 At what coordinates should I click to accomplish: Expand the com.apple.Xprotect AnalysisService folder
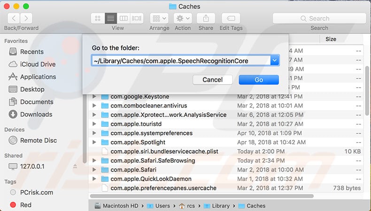94,115
